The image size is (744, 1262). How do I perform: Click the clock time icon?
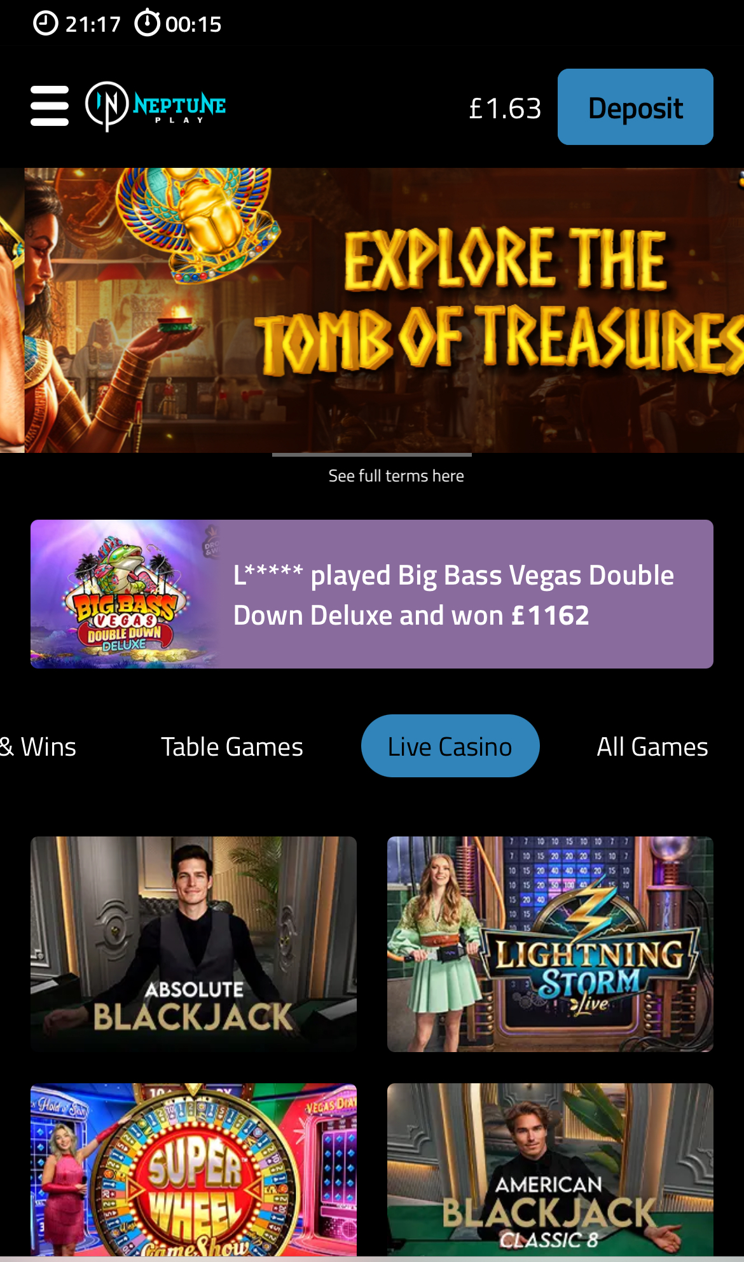pos(45,24)
